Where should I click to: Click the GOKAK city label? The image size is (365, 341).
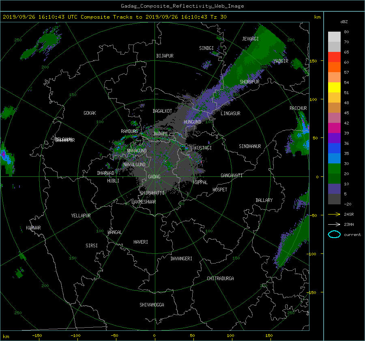(x=90, y=113)
